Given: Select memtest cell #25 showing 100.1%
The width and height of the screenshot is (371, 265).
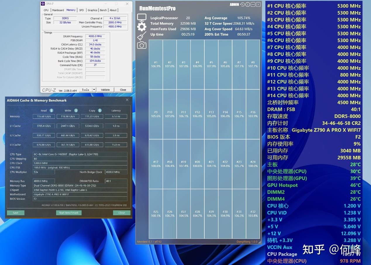Looking at the screenshot, I should [156, 214].
